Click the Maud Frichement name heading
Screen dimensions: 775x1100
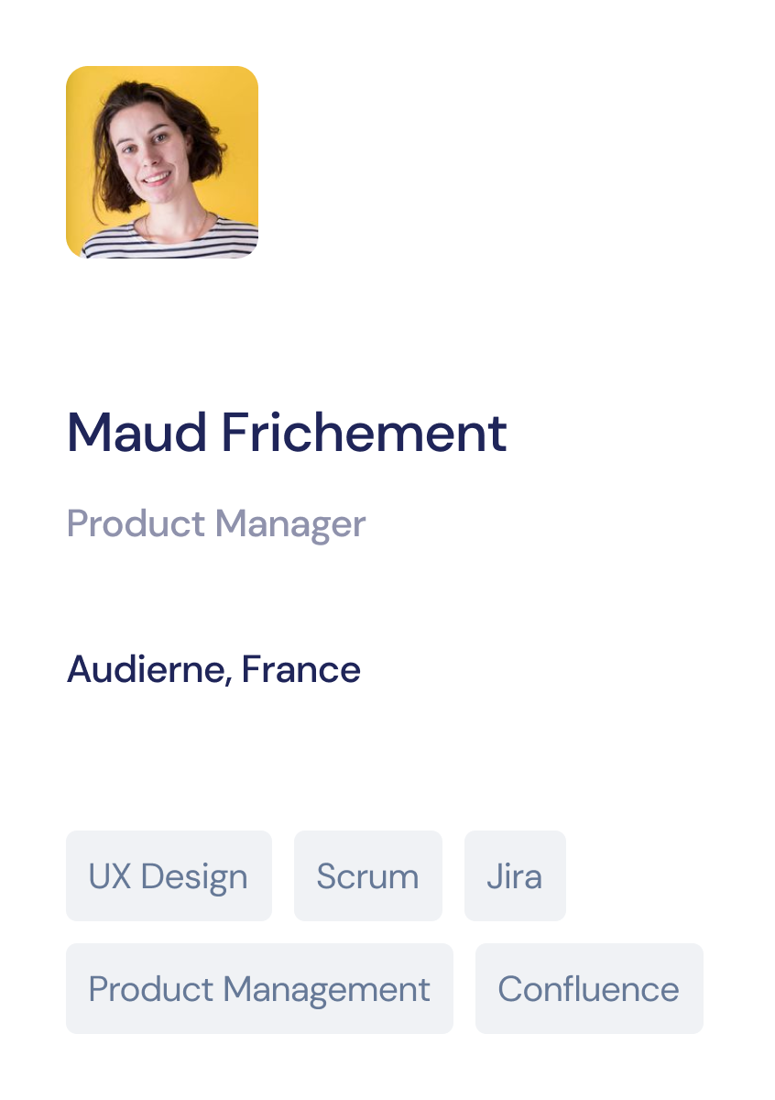287,433
